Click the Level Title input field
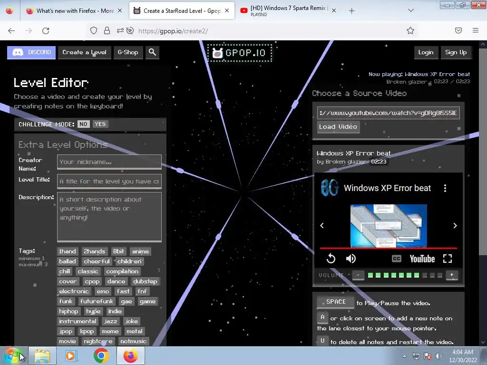The width and height of the screenshot is (487, 365). pyautogui.click(x=109, y=181)
